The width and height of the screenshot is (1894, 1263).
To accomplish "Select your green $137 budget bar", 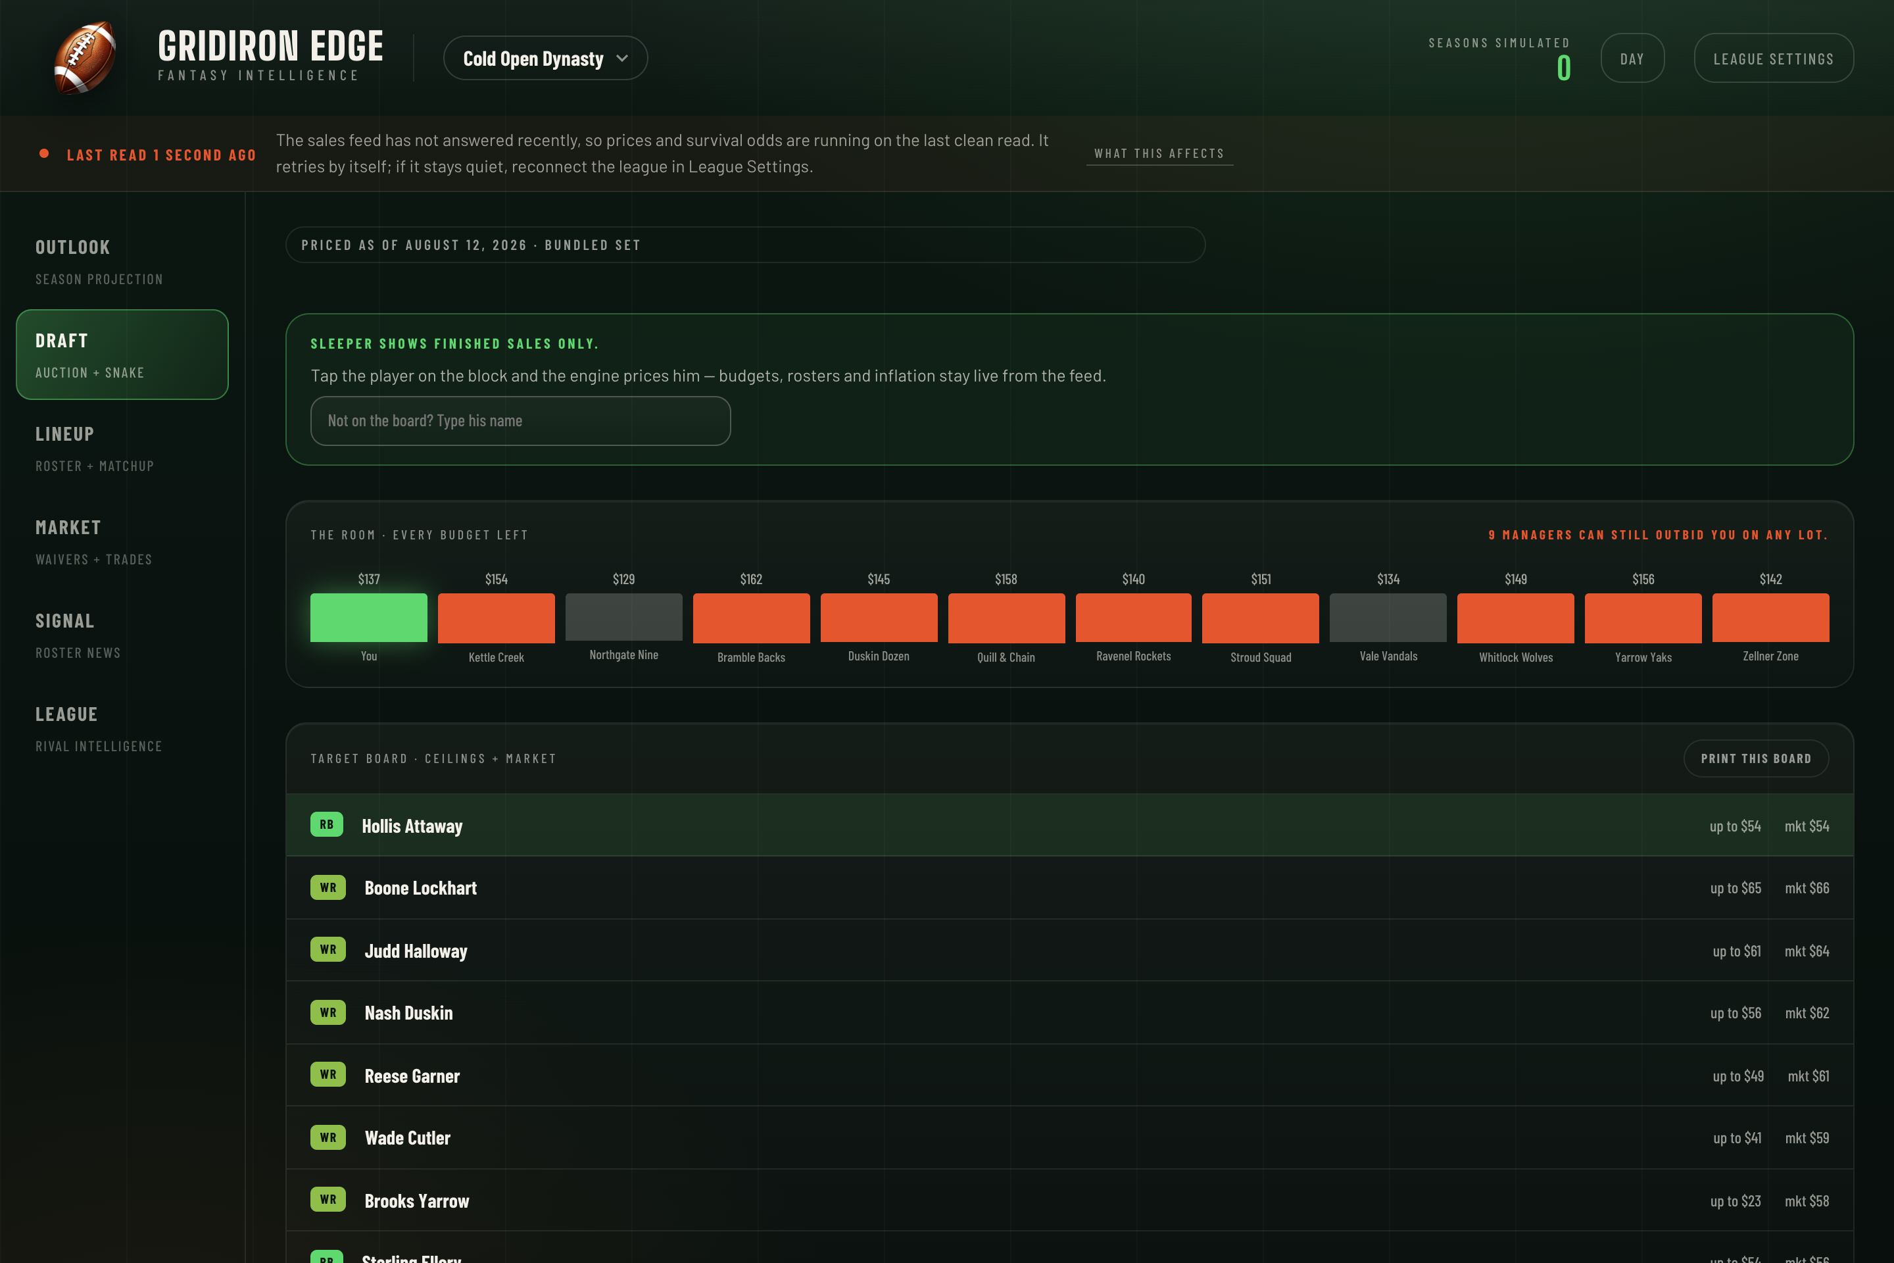I will click(x=369, y=618).
